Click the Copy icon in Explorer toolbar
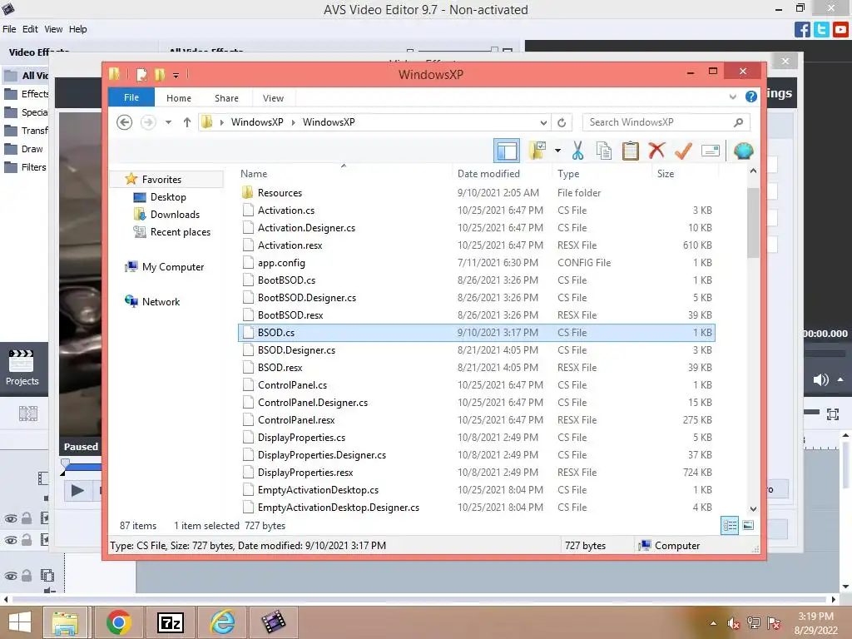Screen dimensions: 852x639 pyautogui.click(x=603, y=151)
